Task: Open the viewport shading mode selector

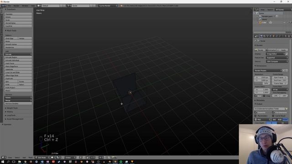Action: coord(53,158)
